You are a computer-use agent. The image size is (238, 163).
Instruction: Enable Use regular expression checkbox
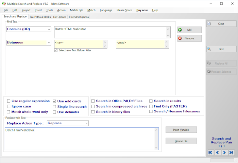click(8, 101)
